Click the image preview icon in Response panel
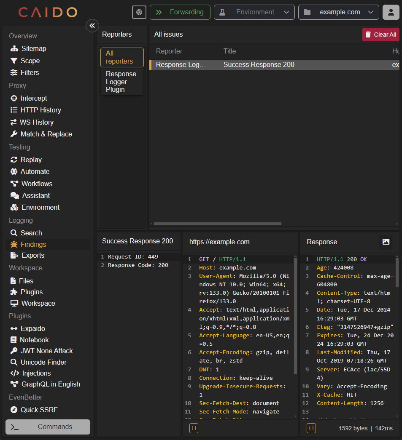 (386, 242)
